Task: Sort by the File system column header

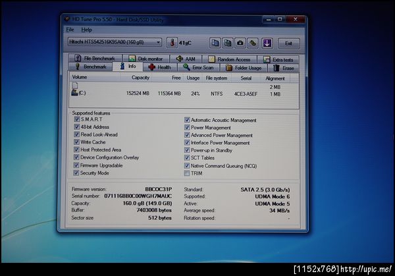Action: click(x=217, y=78)
